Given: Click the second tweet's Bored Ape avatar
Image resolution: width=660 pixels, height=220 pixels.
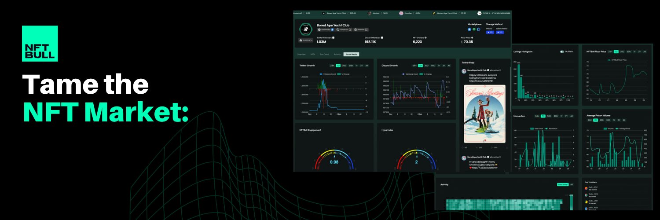Looking at the screenshot, I should [464, 158].
